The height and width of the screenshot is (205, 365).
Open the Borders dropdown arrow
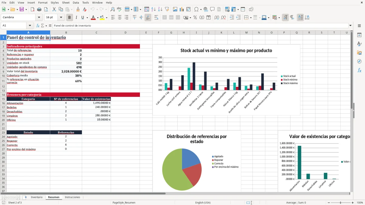click(251, 18)
